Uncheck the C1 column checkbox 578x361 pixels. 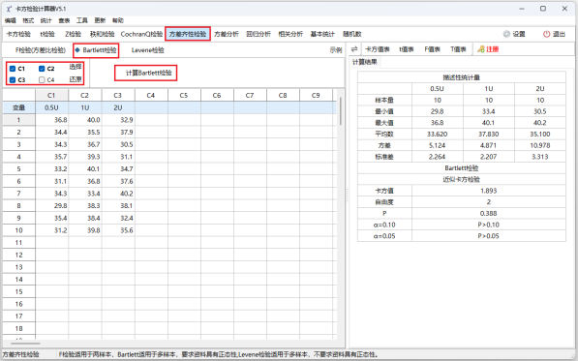click(x=13, y=69)
